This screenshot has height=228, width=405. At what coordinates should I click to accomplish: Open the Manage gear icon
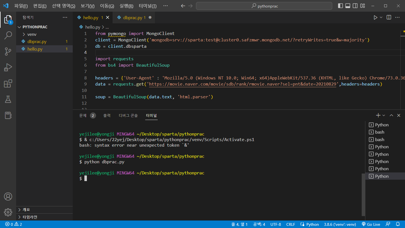click(x=8, y=212)
